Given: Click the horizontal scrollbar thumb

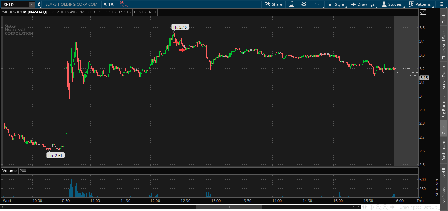Looking at the screenshot, I should coord(229,207).
